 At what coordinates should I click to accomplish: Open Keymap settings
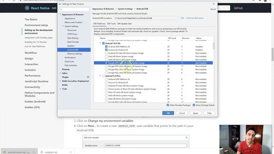66,69
